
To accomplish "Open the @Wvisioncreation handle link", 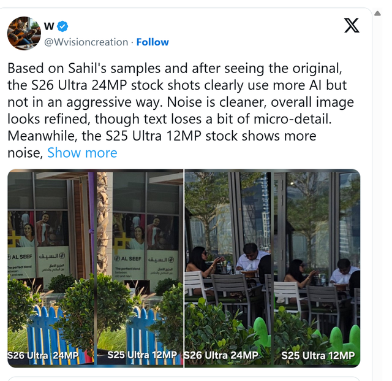I will tap(86, 42).
